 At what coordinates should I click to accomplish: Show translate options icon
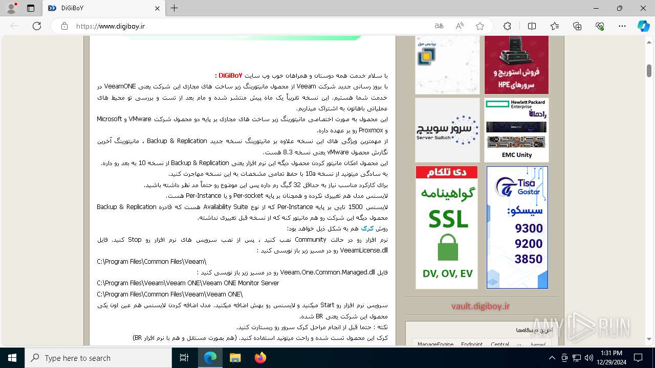tap(439, 26)
